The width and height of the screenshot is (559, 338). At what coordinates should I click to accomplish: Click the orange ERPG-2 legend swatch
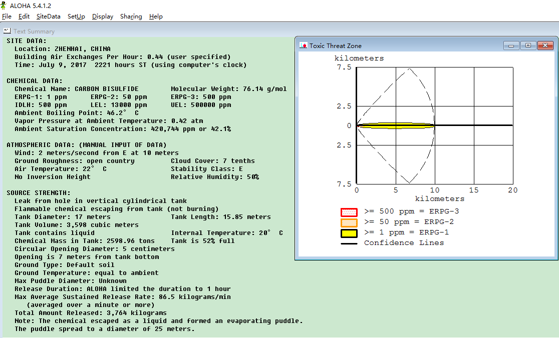[349, 222]
